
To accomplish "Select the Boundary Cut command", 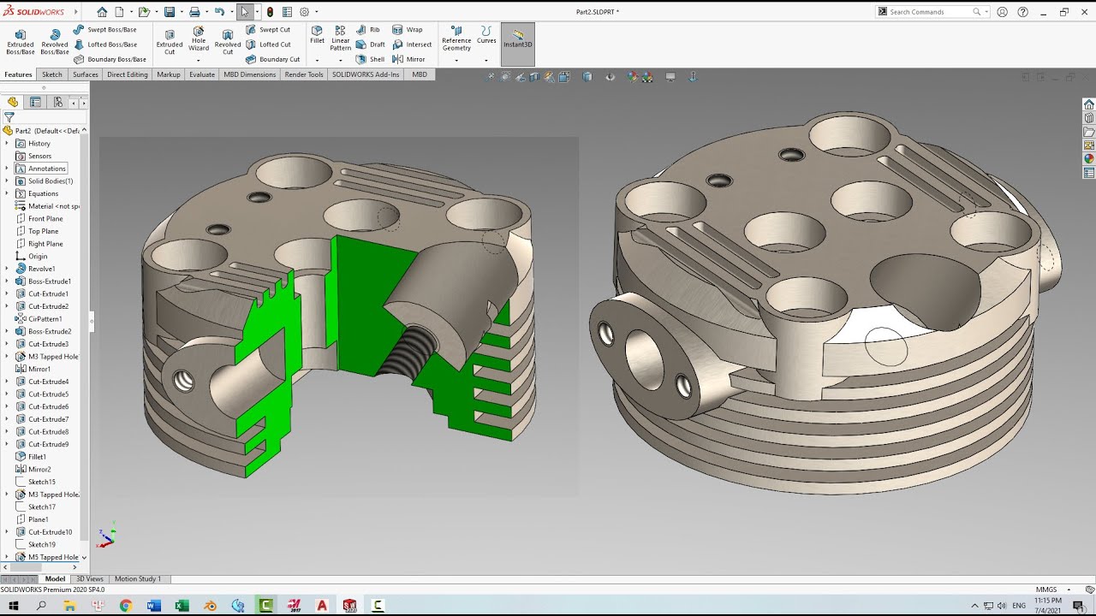I will pyautogui.click(x=272, y=59).
